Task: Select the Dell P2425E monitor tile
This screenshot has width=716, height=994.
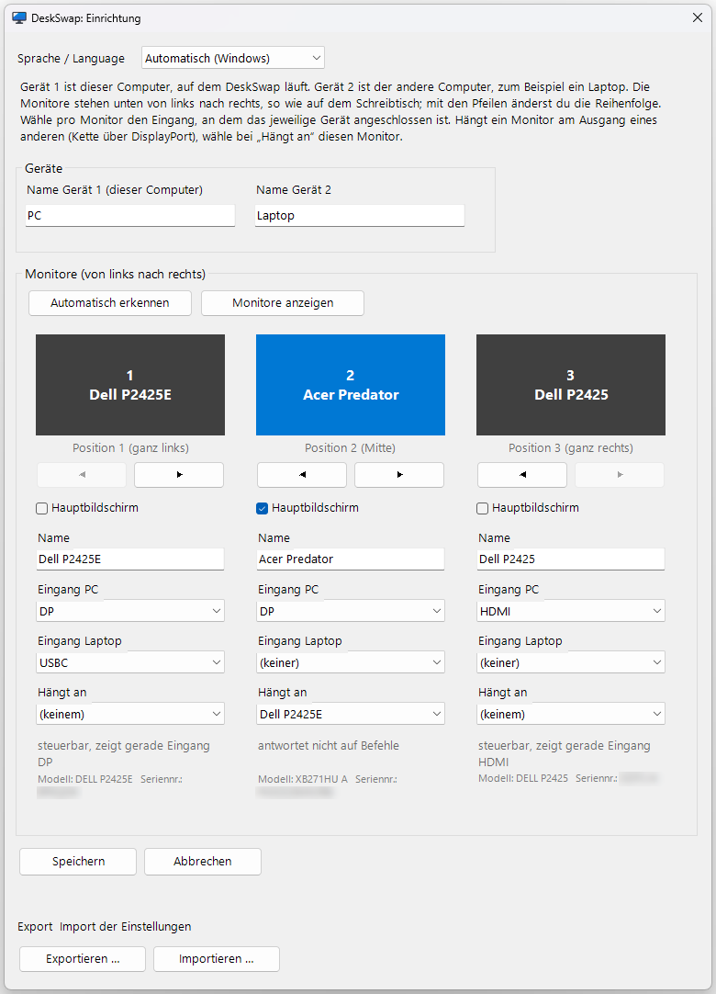Action: point(130,385)
